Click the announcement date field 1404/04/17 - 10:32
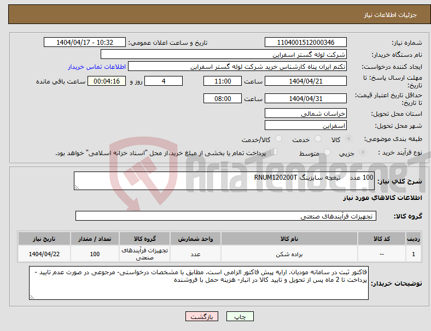Image resolution: width=431 pixels, height=331 pixels. pos(85,43)
